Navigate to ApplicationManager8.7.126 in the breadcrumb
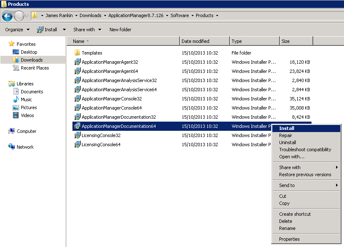 tap(136, 15)
